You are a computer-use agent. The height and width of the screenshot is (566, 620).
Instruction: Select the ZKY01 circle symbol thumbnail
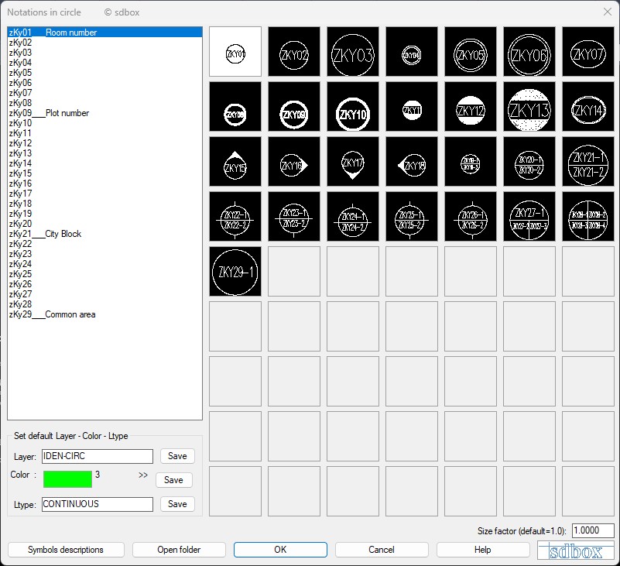click(235, 51)
